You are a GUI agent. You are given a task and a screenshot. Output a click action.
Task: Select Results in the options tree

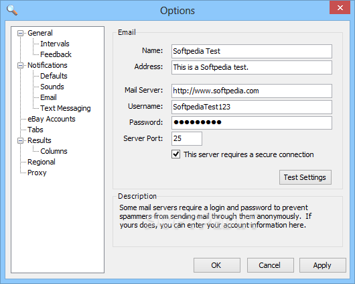pyautogui.click(x=40, y=140)
